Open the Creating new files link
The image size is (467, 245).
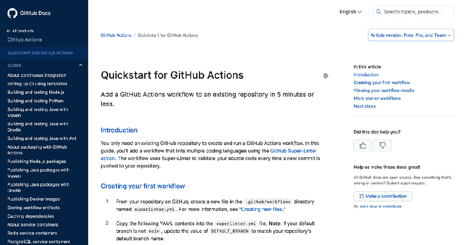[262, 209]
